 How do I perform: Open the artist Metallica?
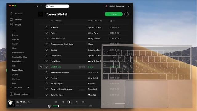click(92, 95)
